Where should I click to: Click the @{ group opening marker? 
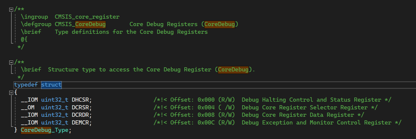point(24,39)
